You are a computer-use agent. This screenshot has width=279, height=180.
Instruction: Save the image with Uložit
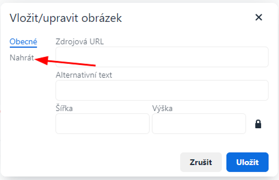tap(247, 162)
